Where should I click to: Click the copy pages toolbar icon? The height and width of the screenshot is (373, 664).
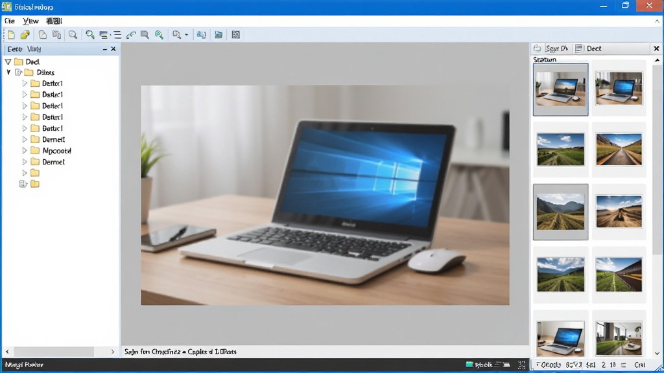click(56, 35)
